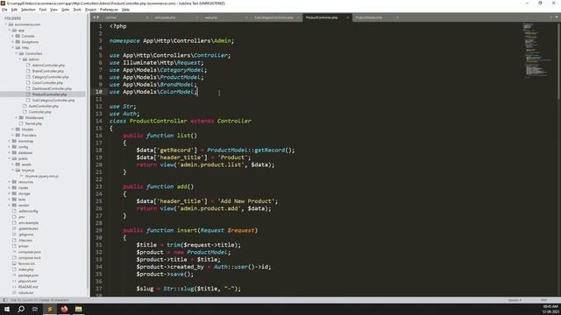Click the favicon.ico image file icon
Image resolution: width=561 pixels, height=315 pixels.
coord(14,263)
